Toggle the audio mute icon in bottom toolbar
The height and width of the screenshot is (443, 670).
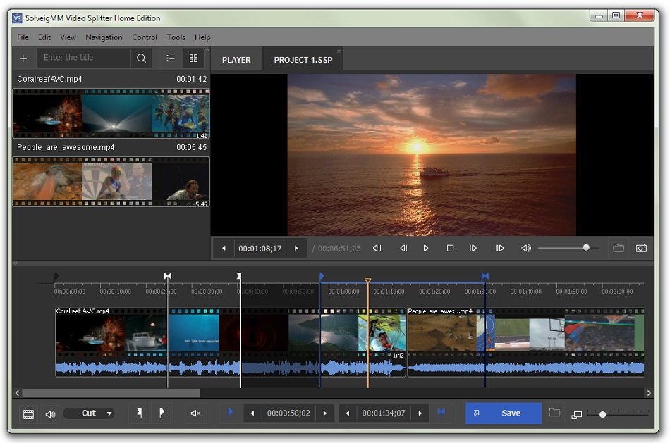coord(196,413)
